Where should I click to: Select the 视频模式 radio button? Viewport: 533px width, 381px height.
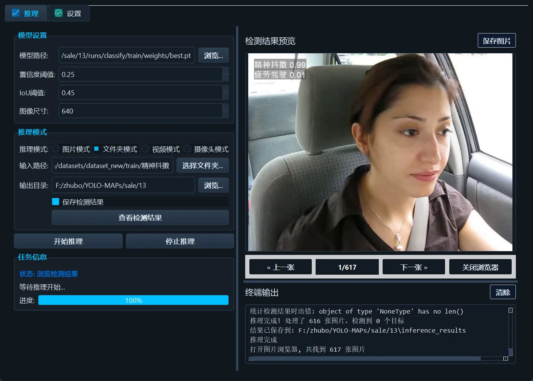pyautogui.click(x=145, y=149)
